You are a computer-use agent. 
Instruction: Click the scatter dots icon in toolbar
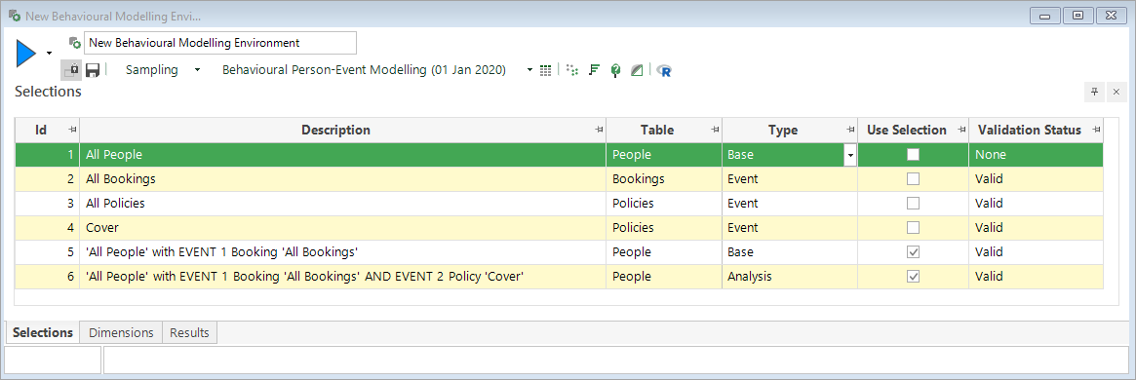(572, 70)
